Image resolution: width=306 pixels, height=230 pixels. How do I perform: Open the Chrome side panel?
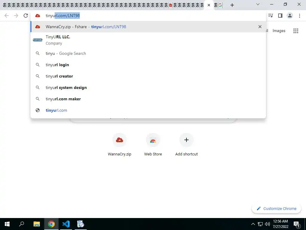280,16
